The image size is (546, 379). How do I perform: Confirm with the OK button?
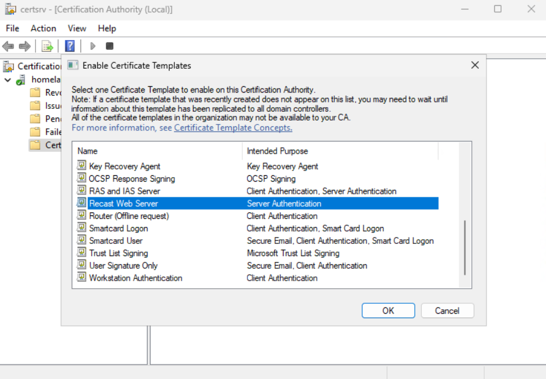tap(388, 311)
